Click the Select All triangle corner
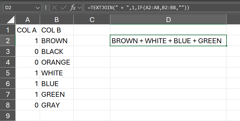The width and height of the screenshot is (240, 121). point(11,20)
